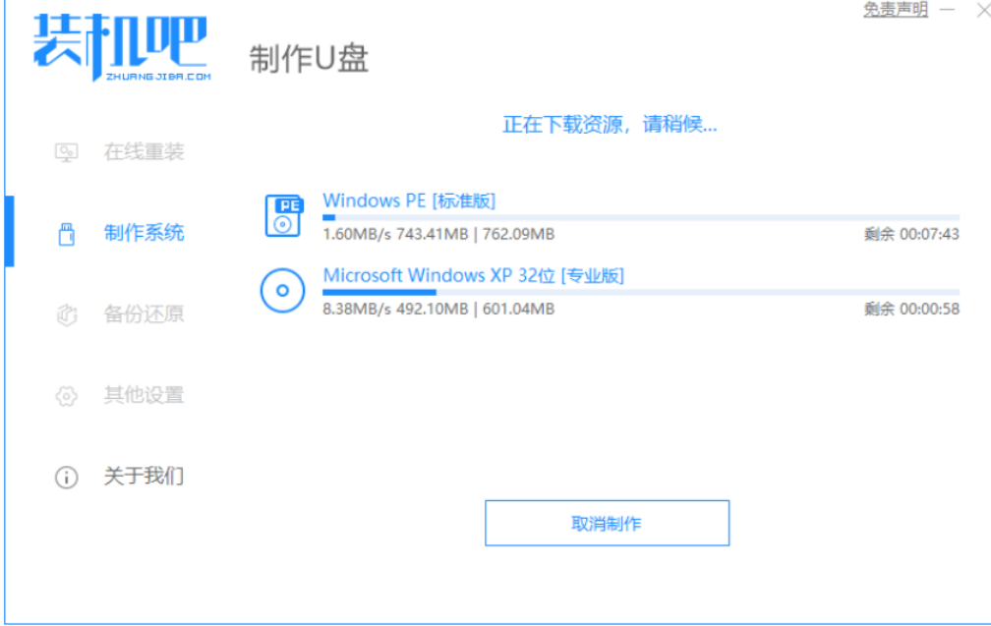
Task: Click the Windows PE download progress bar
Action: [x=641, y=217]
